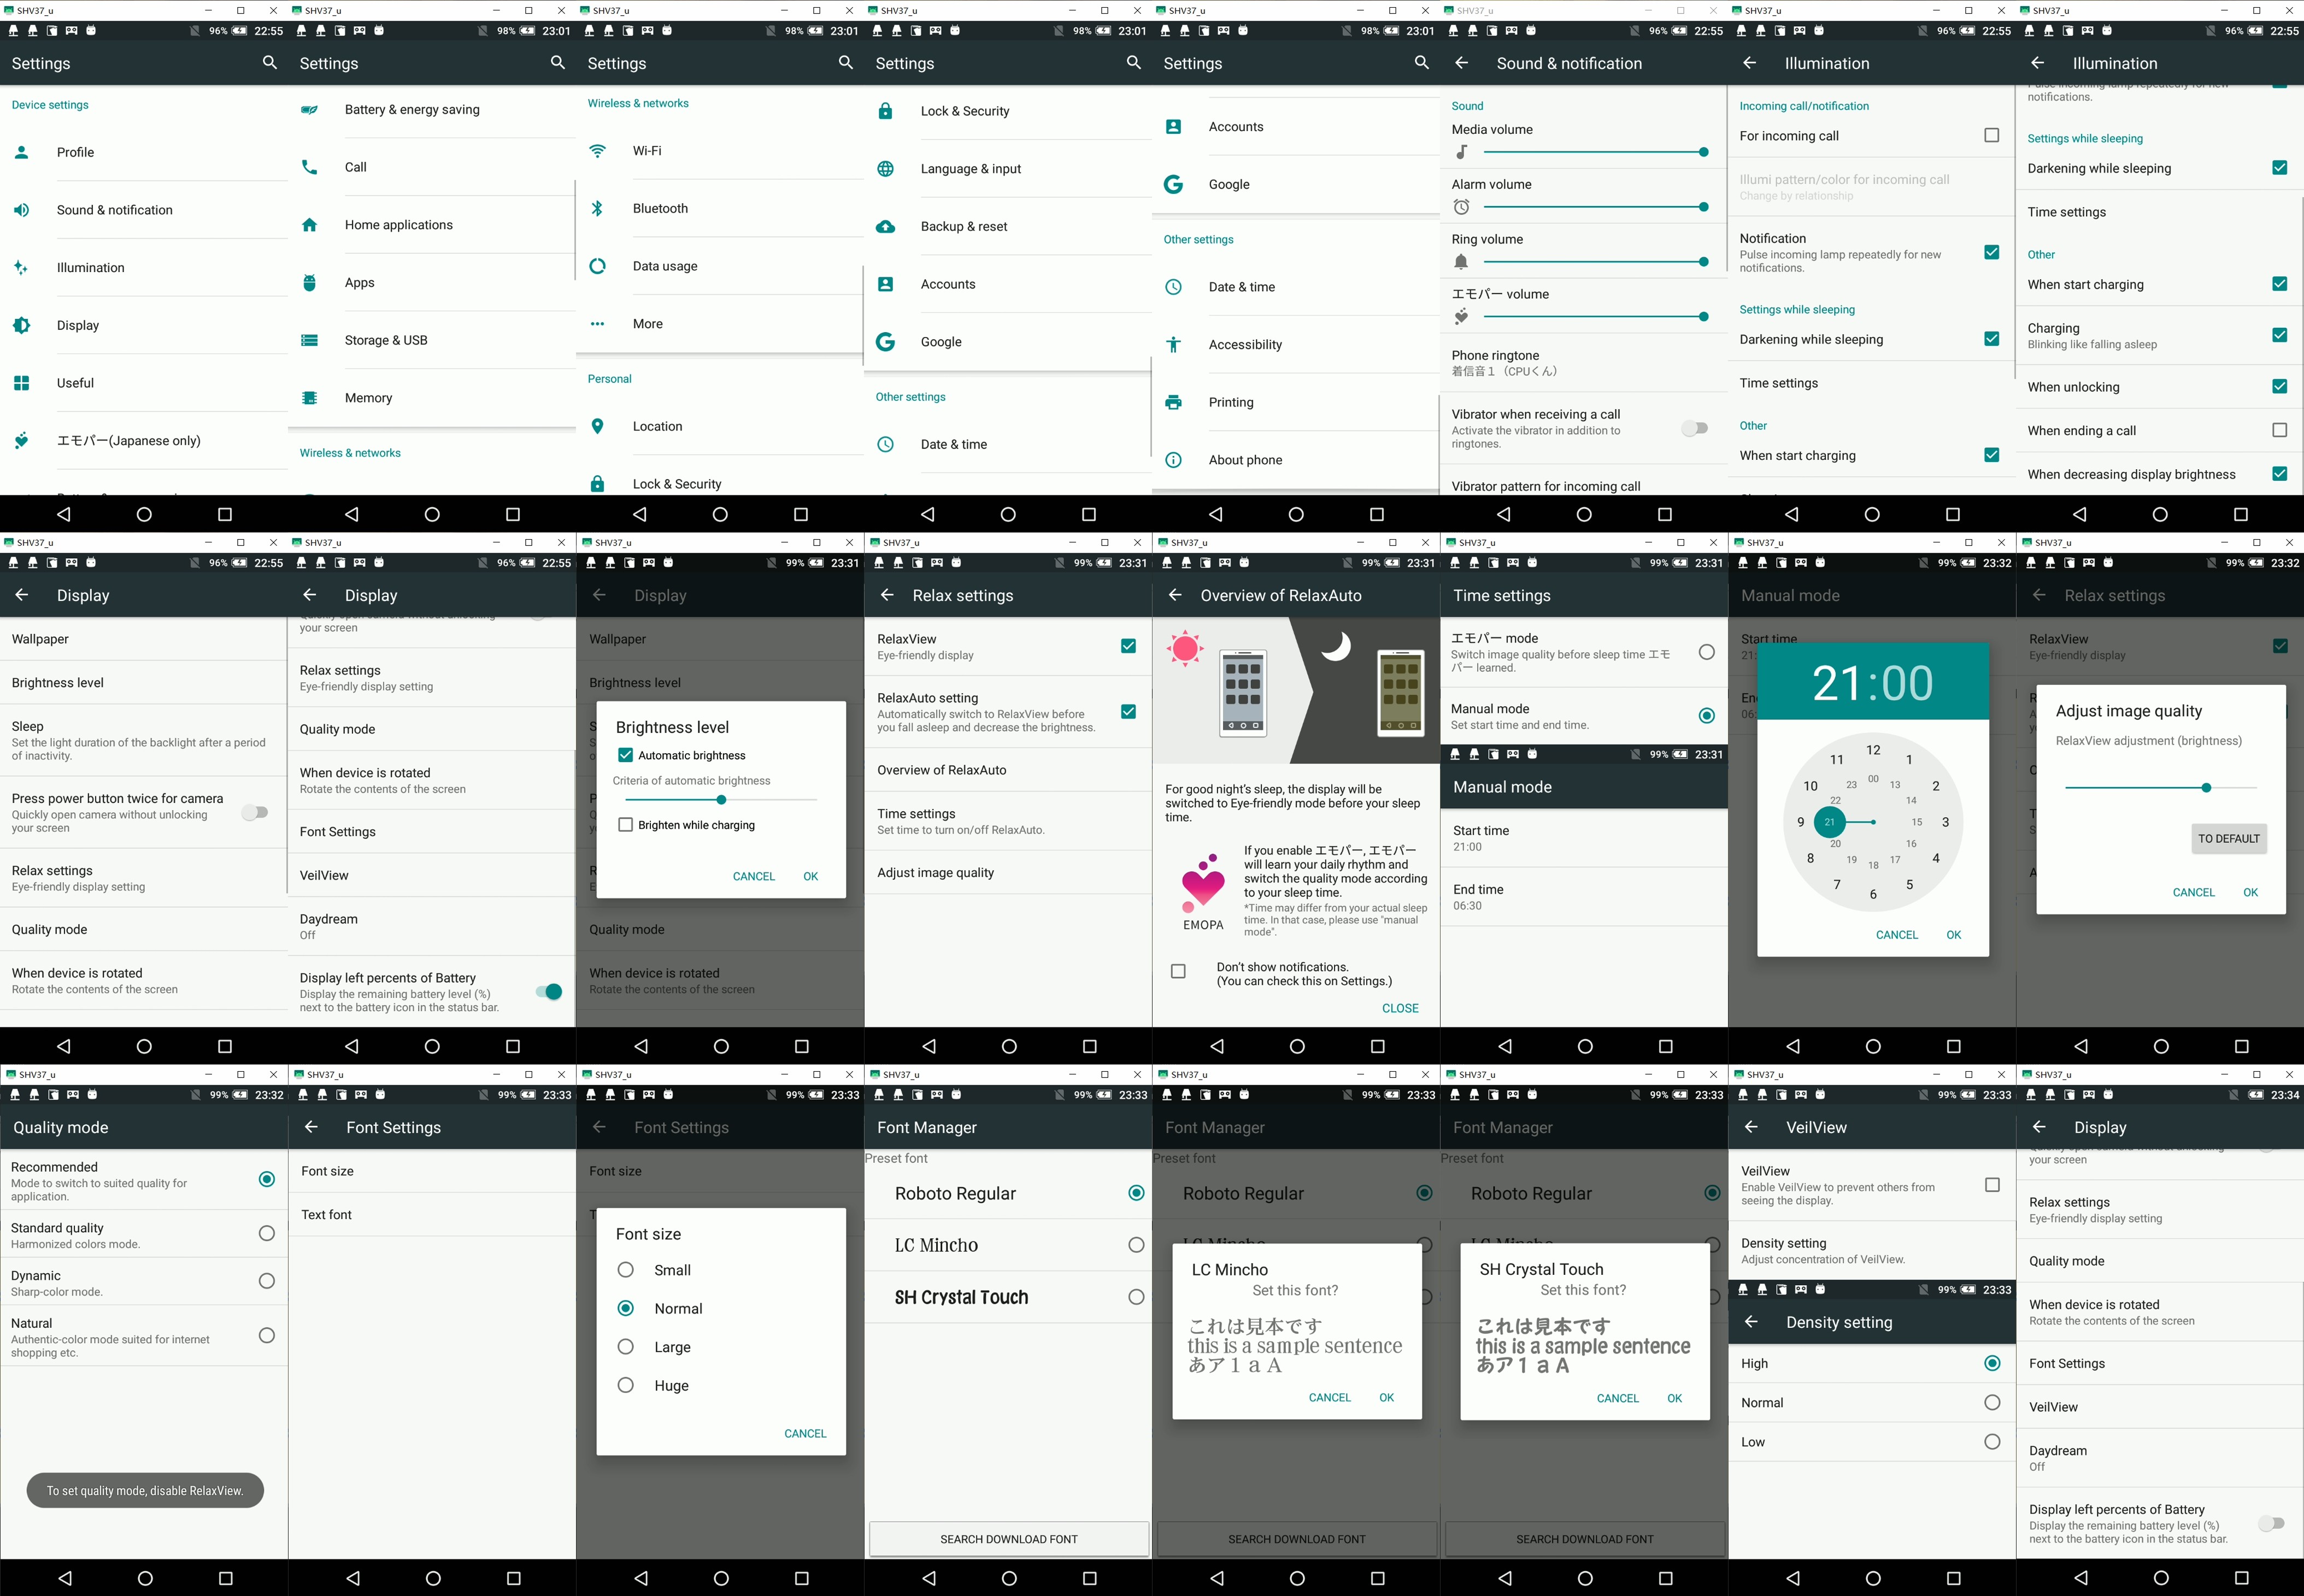Tick the For incoming call checkbox
Viewport: 2304px width, 1596px height.
[1991, 135]
